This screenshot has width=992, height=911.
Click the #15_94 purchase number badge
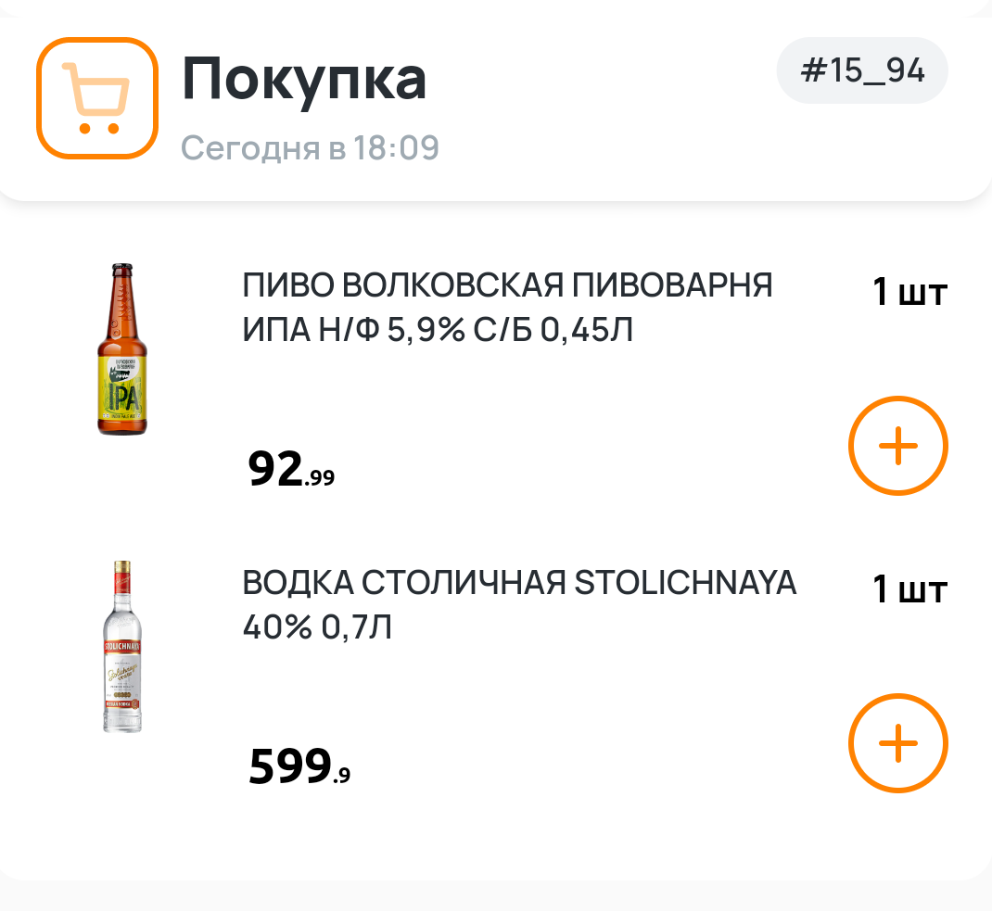click(862, 71)
